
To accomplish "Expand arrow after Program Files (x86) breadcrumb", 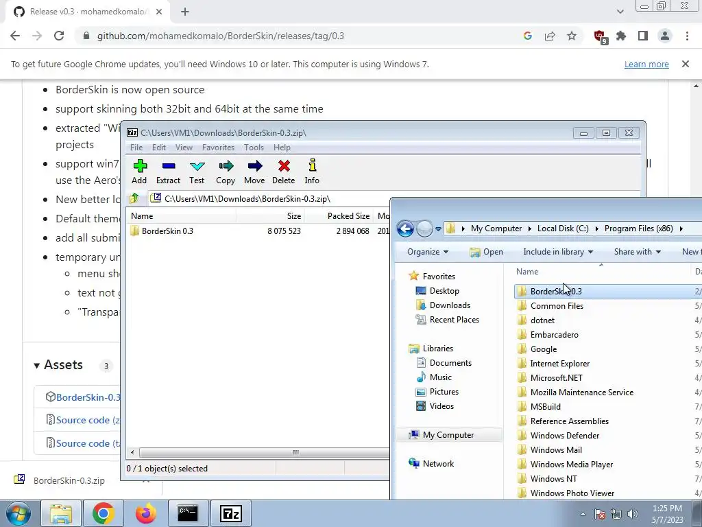I will pyautogui.click(x=681, y=229).
